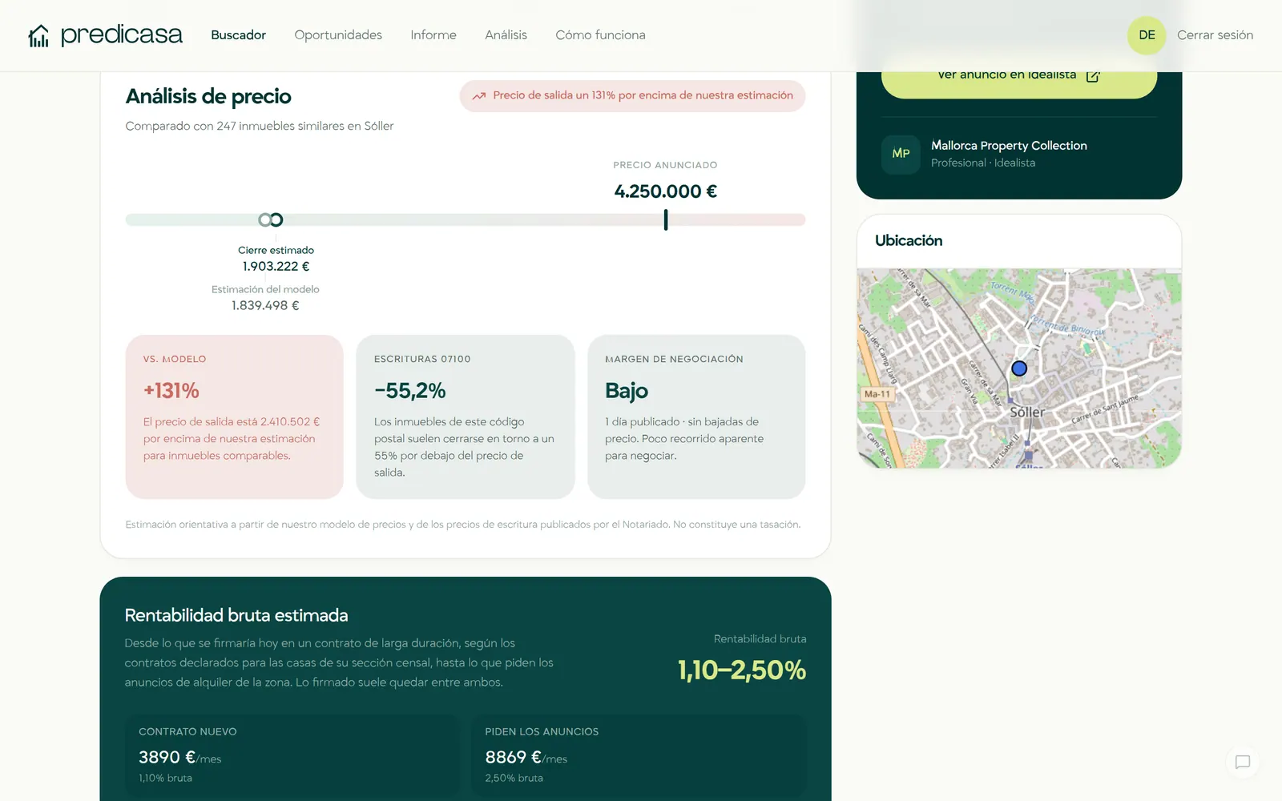Click the Piden los anuncios 8869 €/mes card
Image resolution: width=1282 pixels, height=801 pixels.
[639, 757]
